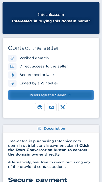Click 'Direct access to the seller' label
Image resolution: width=102 pixels, height=182 pixels.
pos(44,66)
